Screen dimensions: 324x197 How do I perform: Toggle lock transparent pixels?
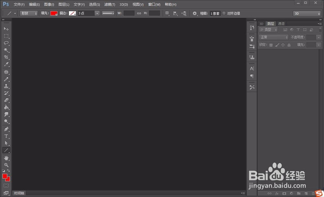point(271,45)
